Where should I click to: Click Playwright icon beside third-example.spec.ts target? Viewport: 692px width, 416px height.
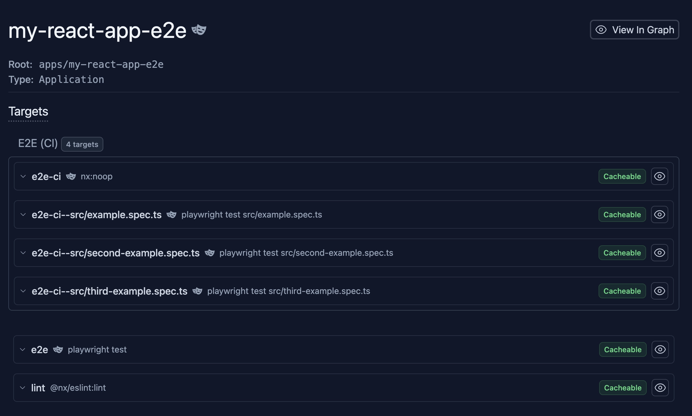coord(197,291)
